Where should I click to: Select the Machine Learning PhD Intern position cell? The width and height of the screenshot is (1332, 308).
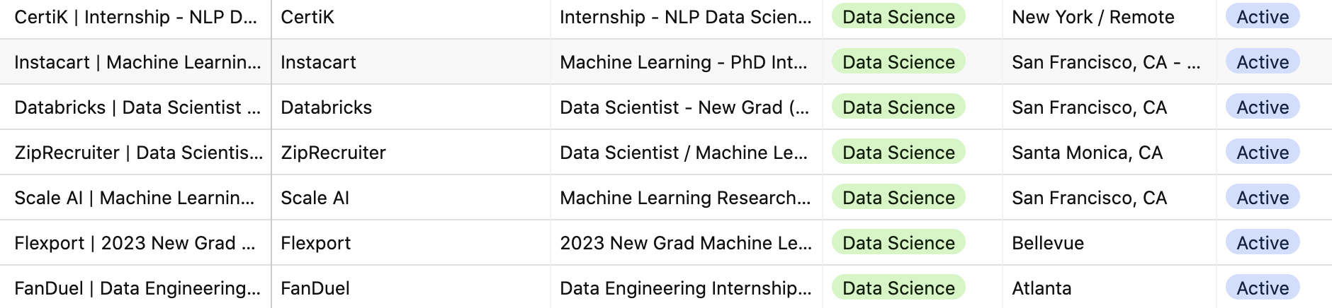click(686, 62)
